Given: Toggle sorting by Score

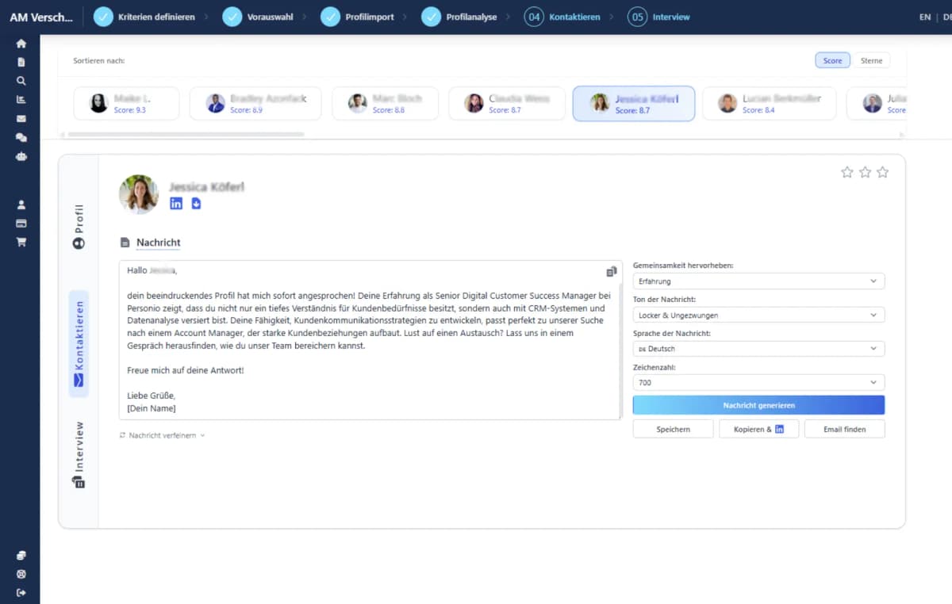Looking at the screenshot, I should pos(832,60).
